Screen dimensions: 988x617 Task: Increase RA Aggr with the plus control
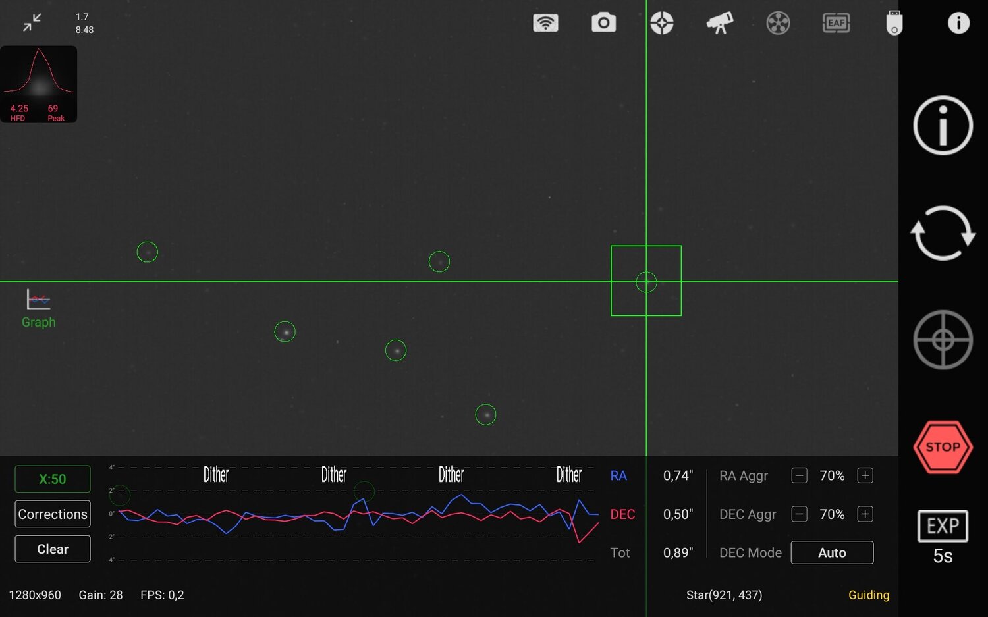coord(865,475)
